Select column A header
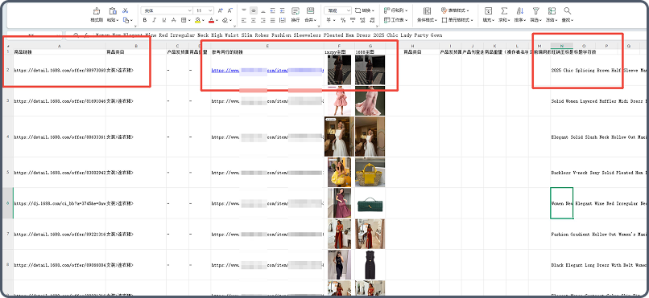The image size is (649, 298). 60,46
